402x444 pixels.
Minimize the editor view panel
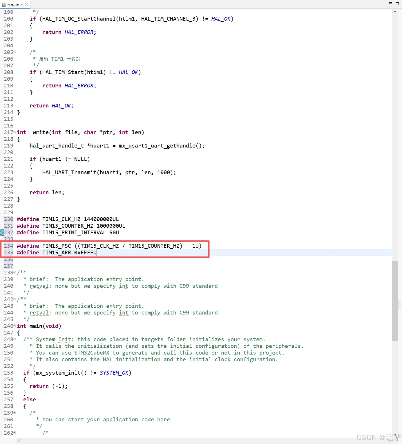point(390,3)
